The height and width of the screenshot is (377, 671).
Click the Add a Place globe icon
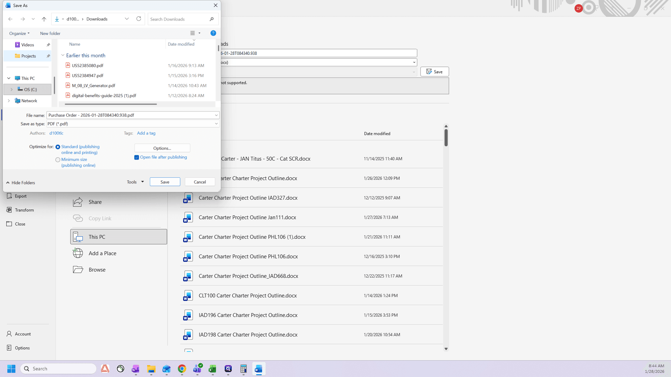click(x=78, y=253)
